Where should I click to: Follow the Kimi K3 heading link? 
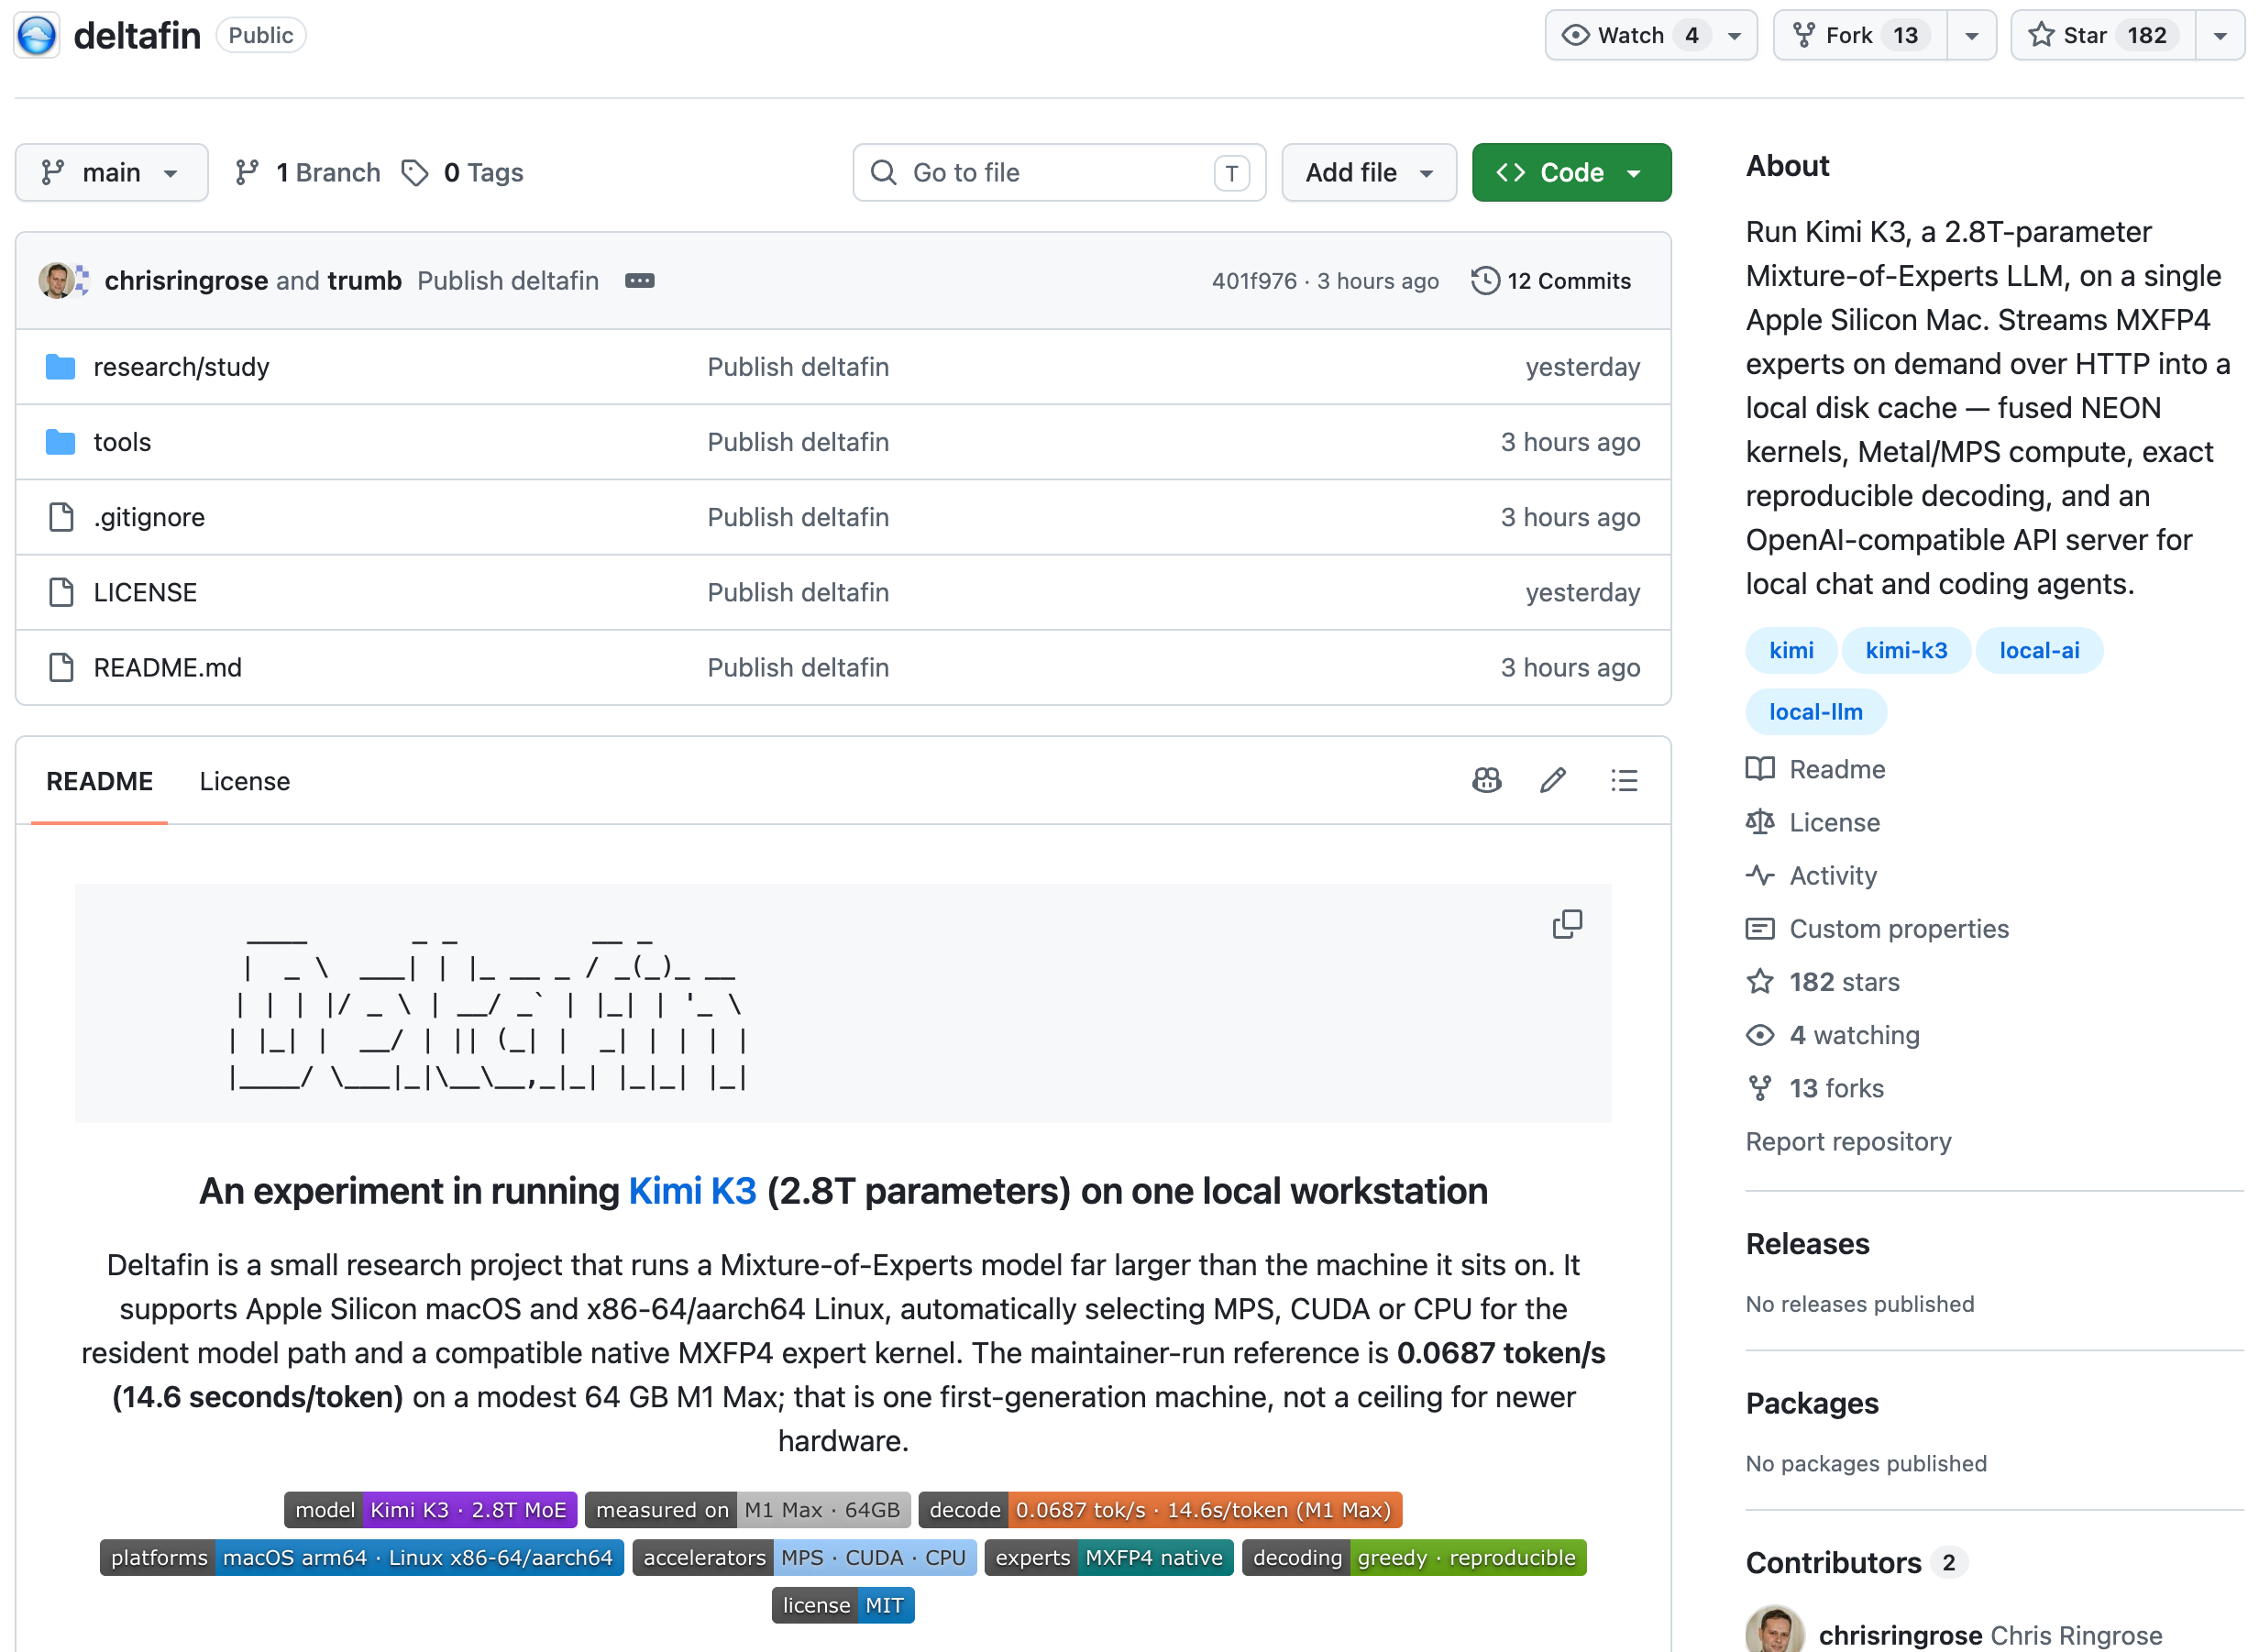pos(692,1191)
